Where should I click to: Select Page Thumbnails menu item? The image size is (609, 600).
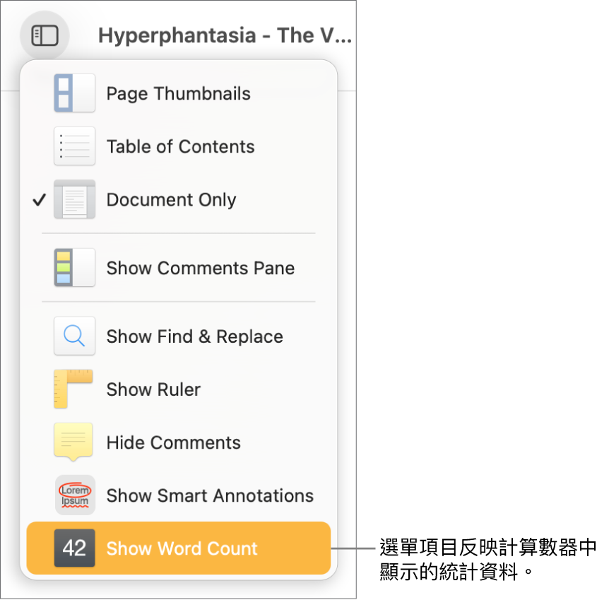tap(178, 94)
